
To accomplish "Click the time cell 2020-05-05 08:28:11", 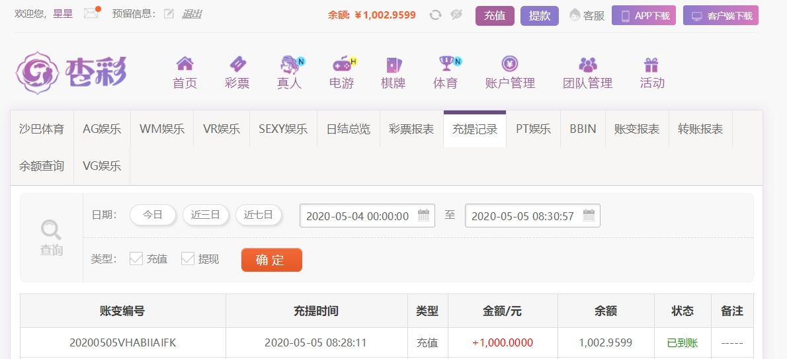I will [315, 342].
